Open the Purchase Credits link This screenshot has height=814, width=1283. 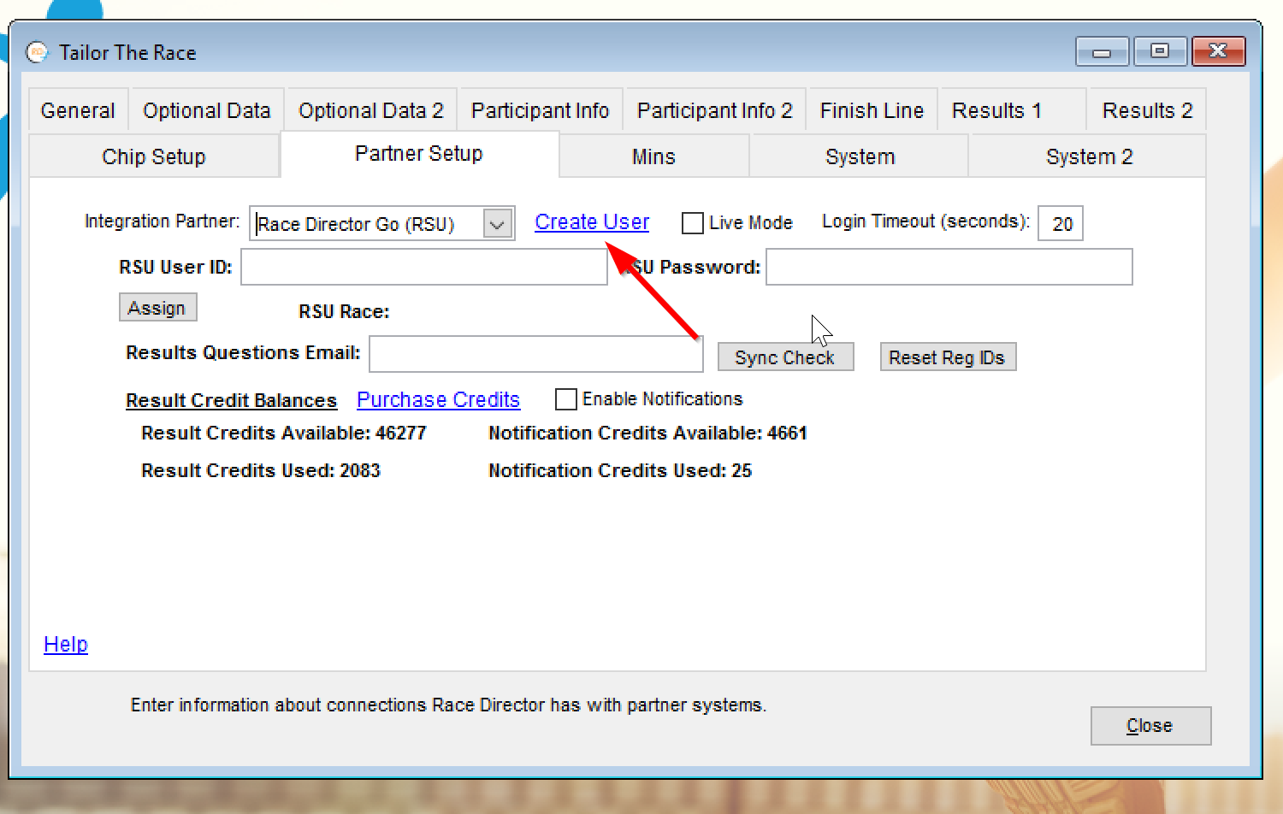point(438,400)
